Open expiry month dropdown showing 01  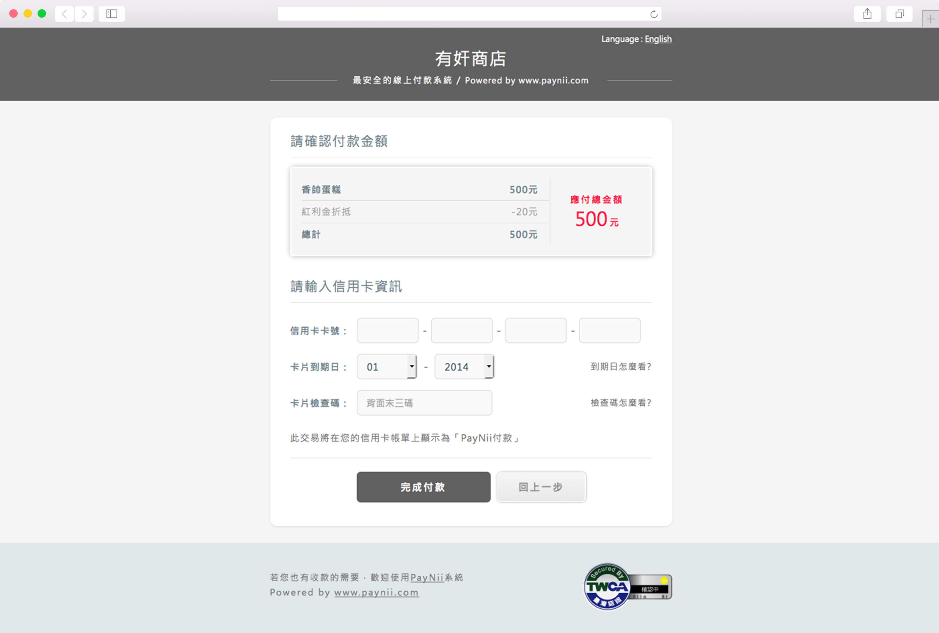[x=387, y=367]
